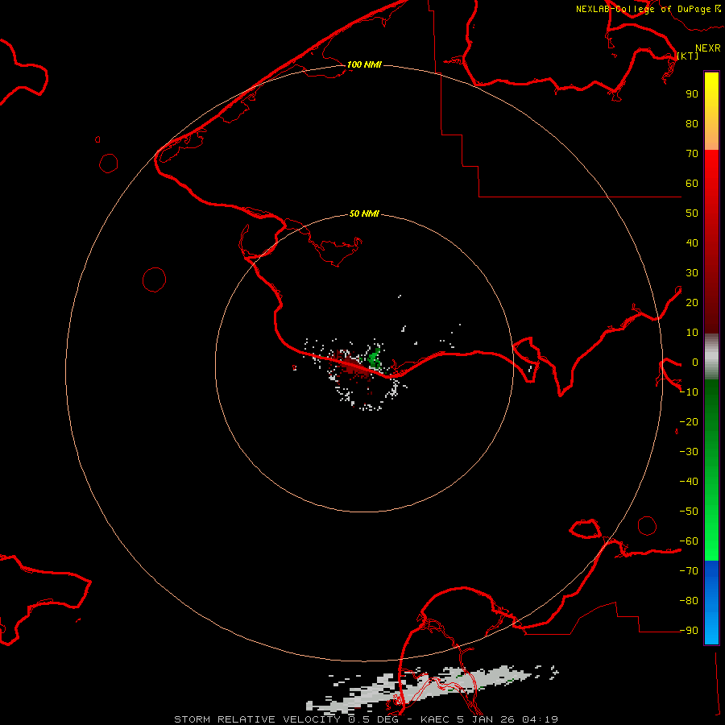Image resolution: width=725 pixels, height=725 pixels.
Task: Click the -30 value on the velocity scale
Action: 689,452
